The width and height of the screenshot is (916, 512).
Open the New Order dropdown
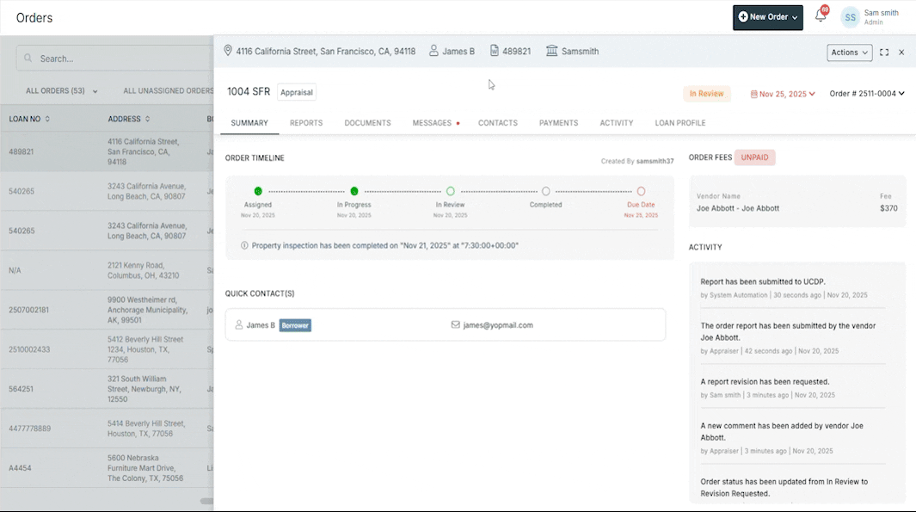pyautogui.click(x=767, y=17)
